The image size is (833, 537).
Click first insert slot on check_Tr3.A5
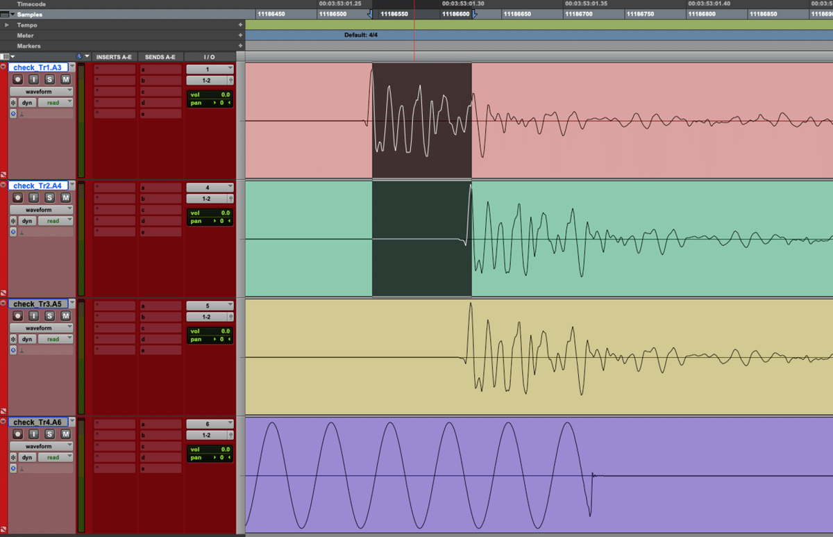115,306
